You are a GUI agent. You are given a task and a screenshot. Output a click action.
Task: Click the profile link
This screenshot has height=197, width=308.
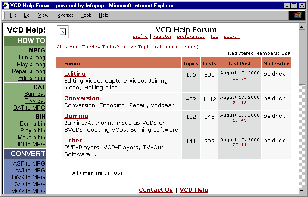pyautogui.click(x=140, y=37)
